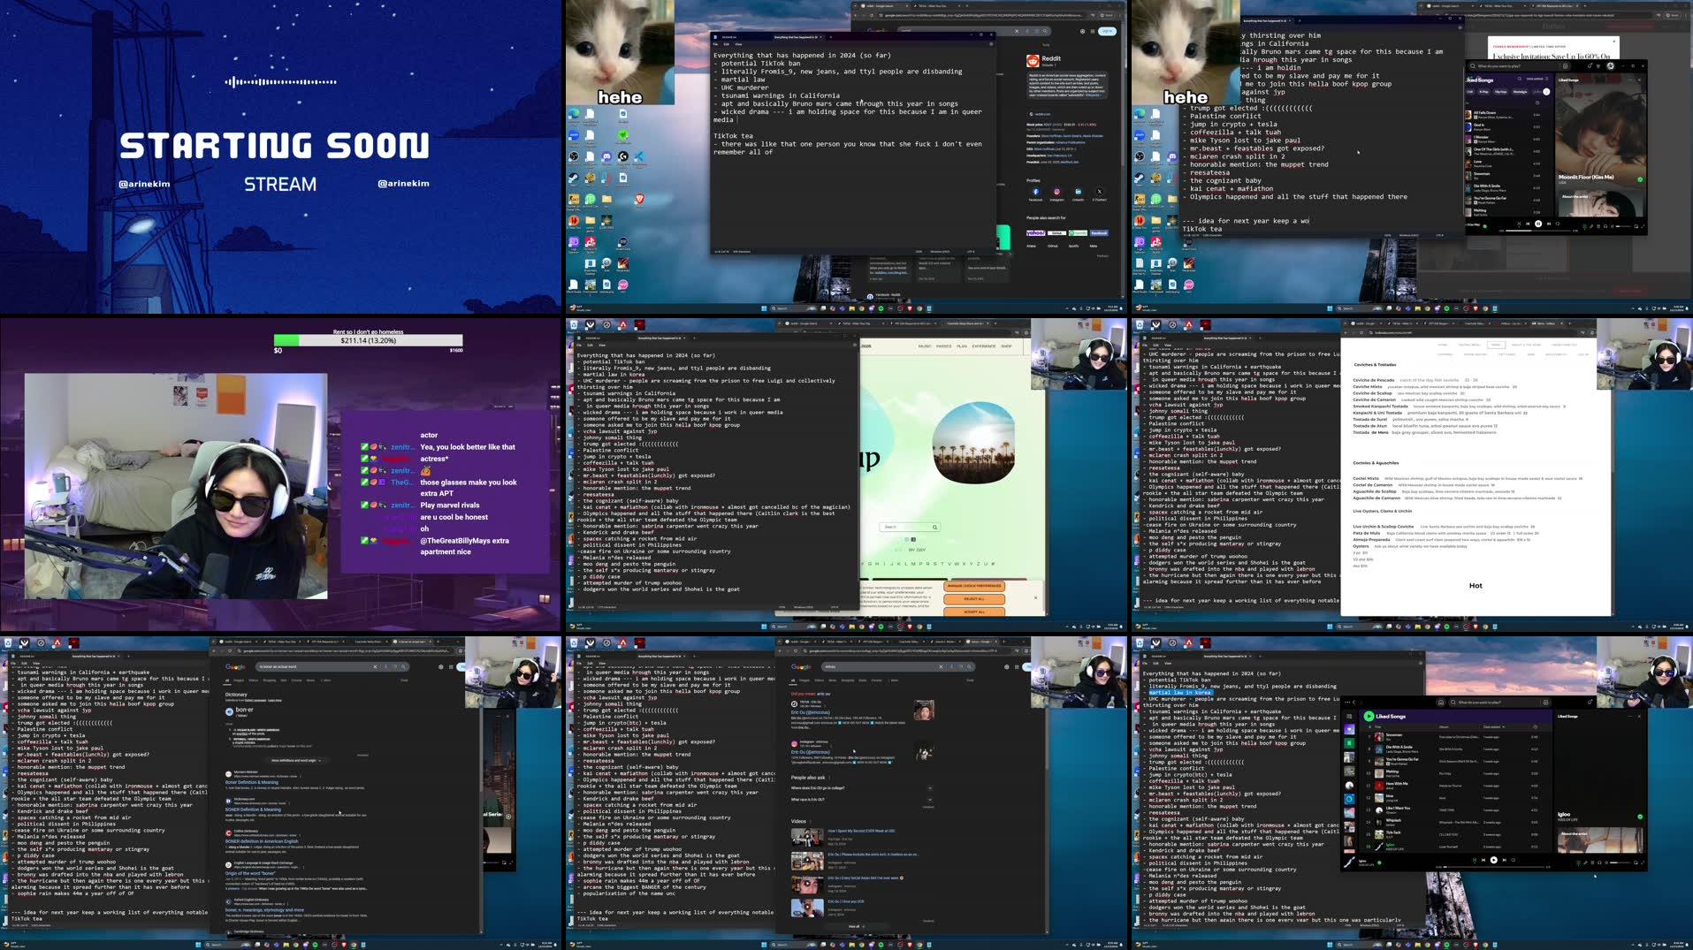The image size is (1693, 950).
Task: Open the Date added sort dropdown
Action: click(1492, 726)
